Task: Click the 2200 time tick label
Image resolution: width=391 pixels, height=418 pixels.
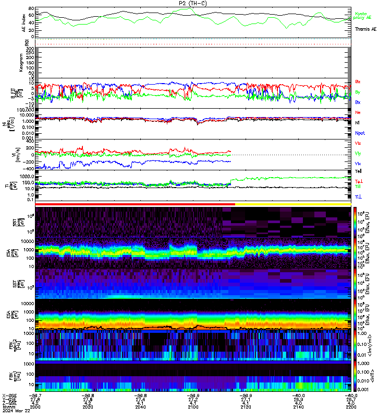Action: (x=351, y=407)
